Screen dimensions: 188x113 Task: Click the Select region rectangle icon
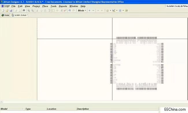(53, 11)
